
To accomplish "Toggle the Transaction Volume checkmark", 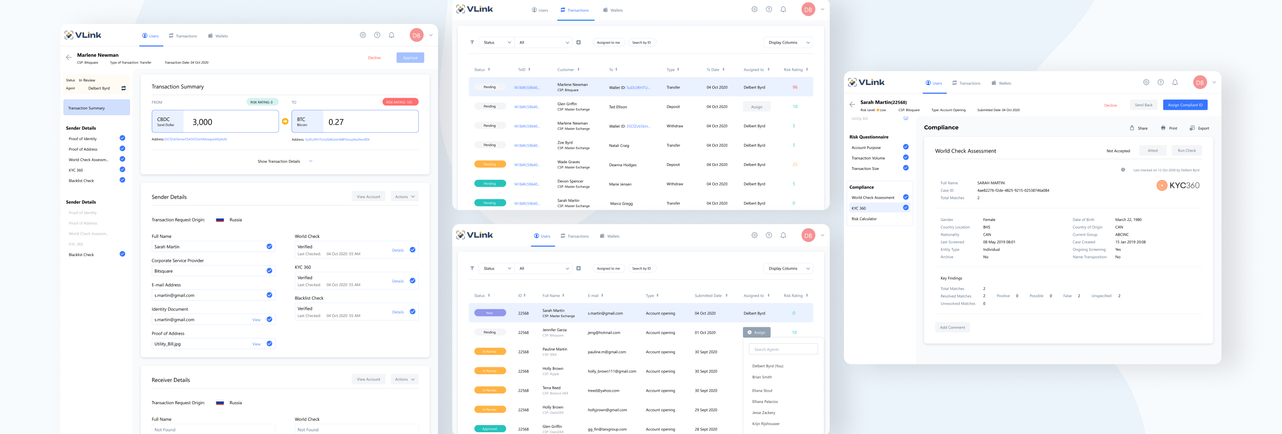I will click(906, 157).
